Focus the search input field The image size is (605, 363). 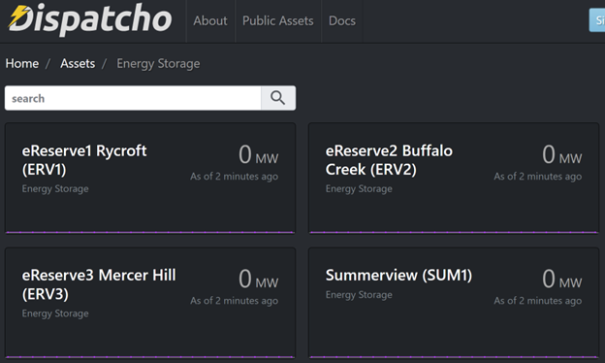133,98
